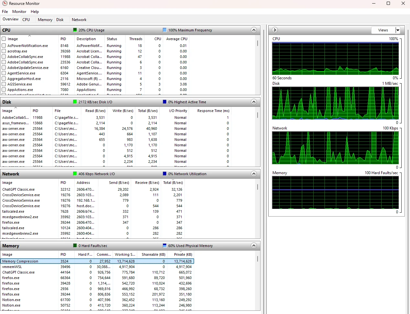Screen dimensions: 410x314
Task: Collapse the CPU section chevron
Action: (x=254, y=30)
